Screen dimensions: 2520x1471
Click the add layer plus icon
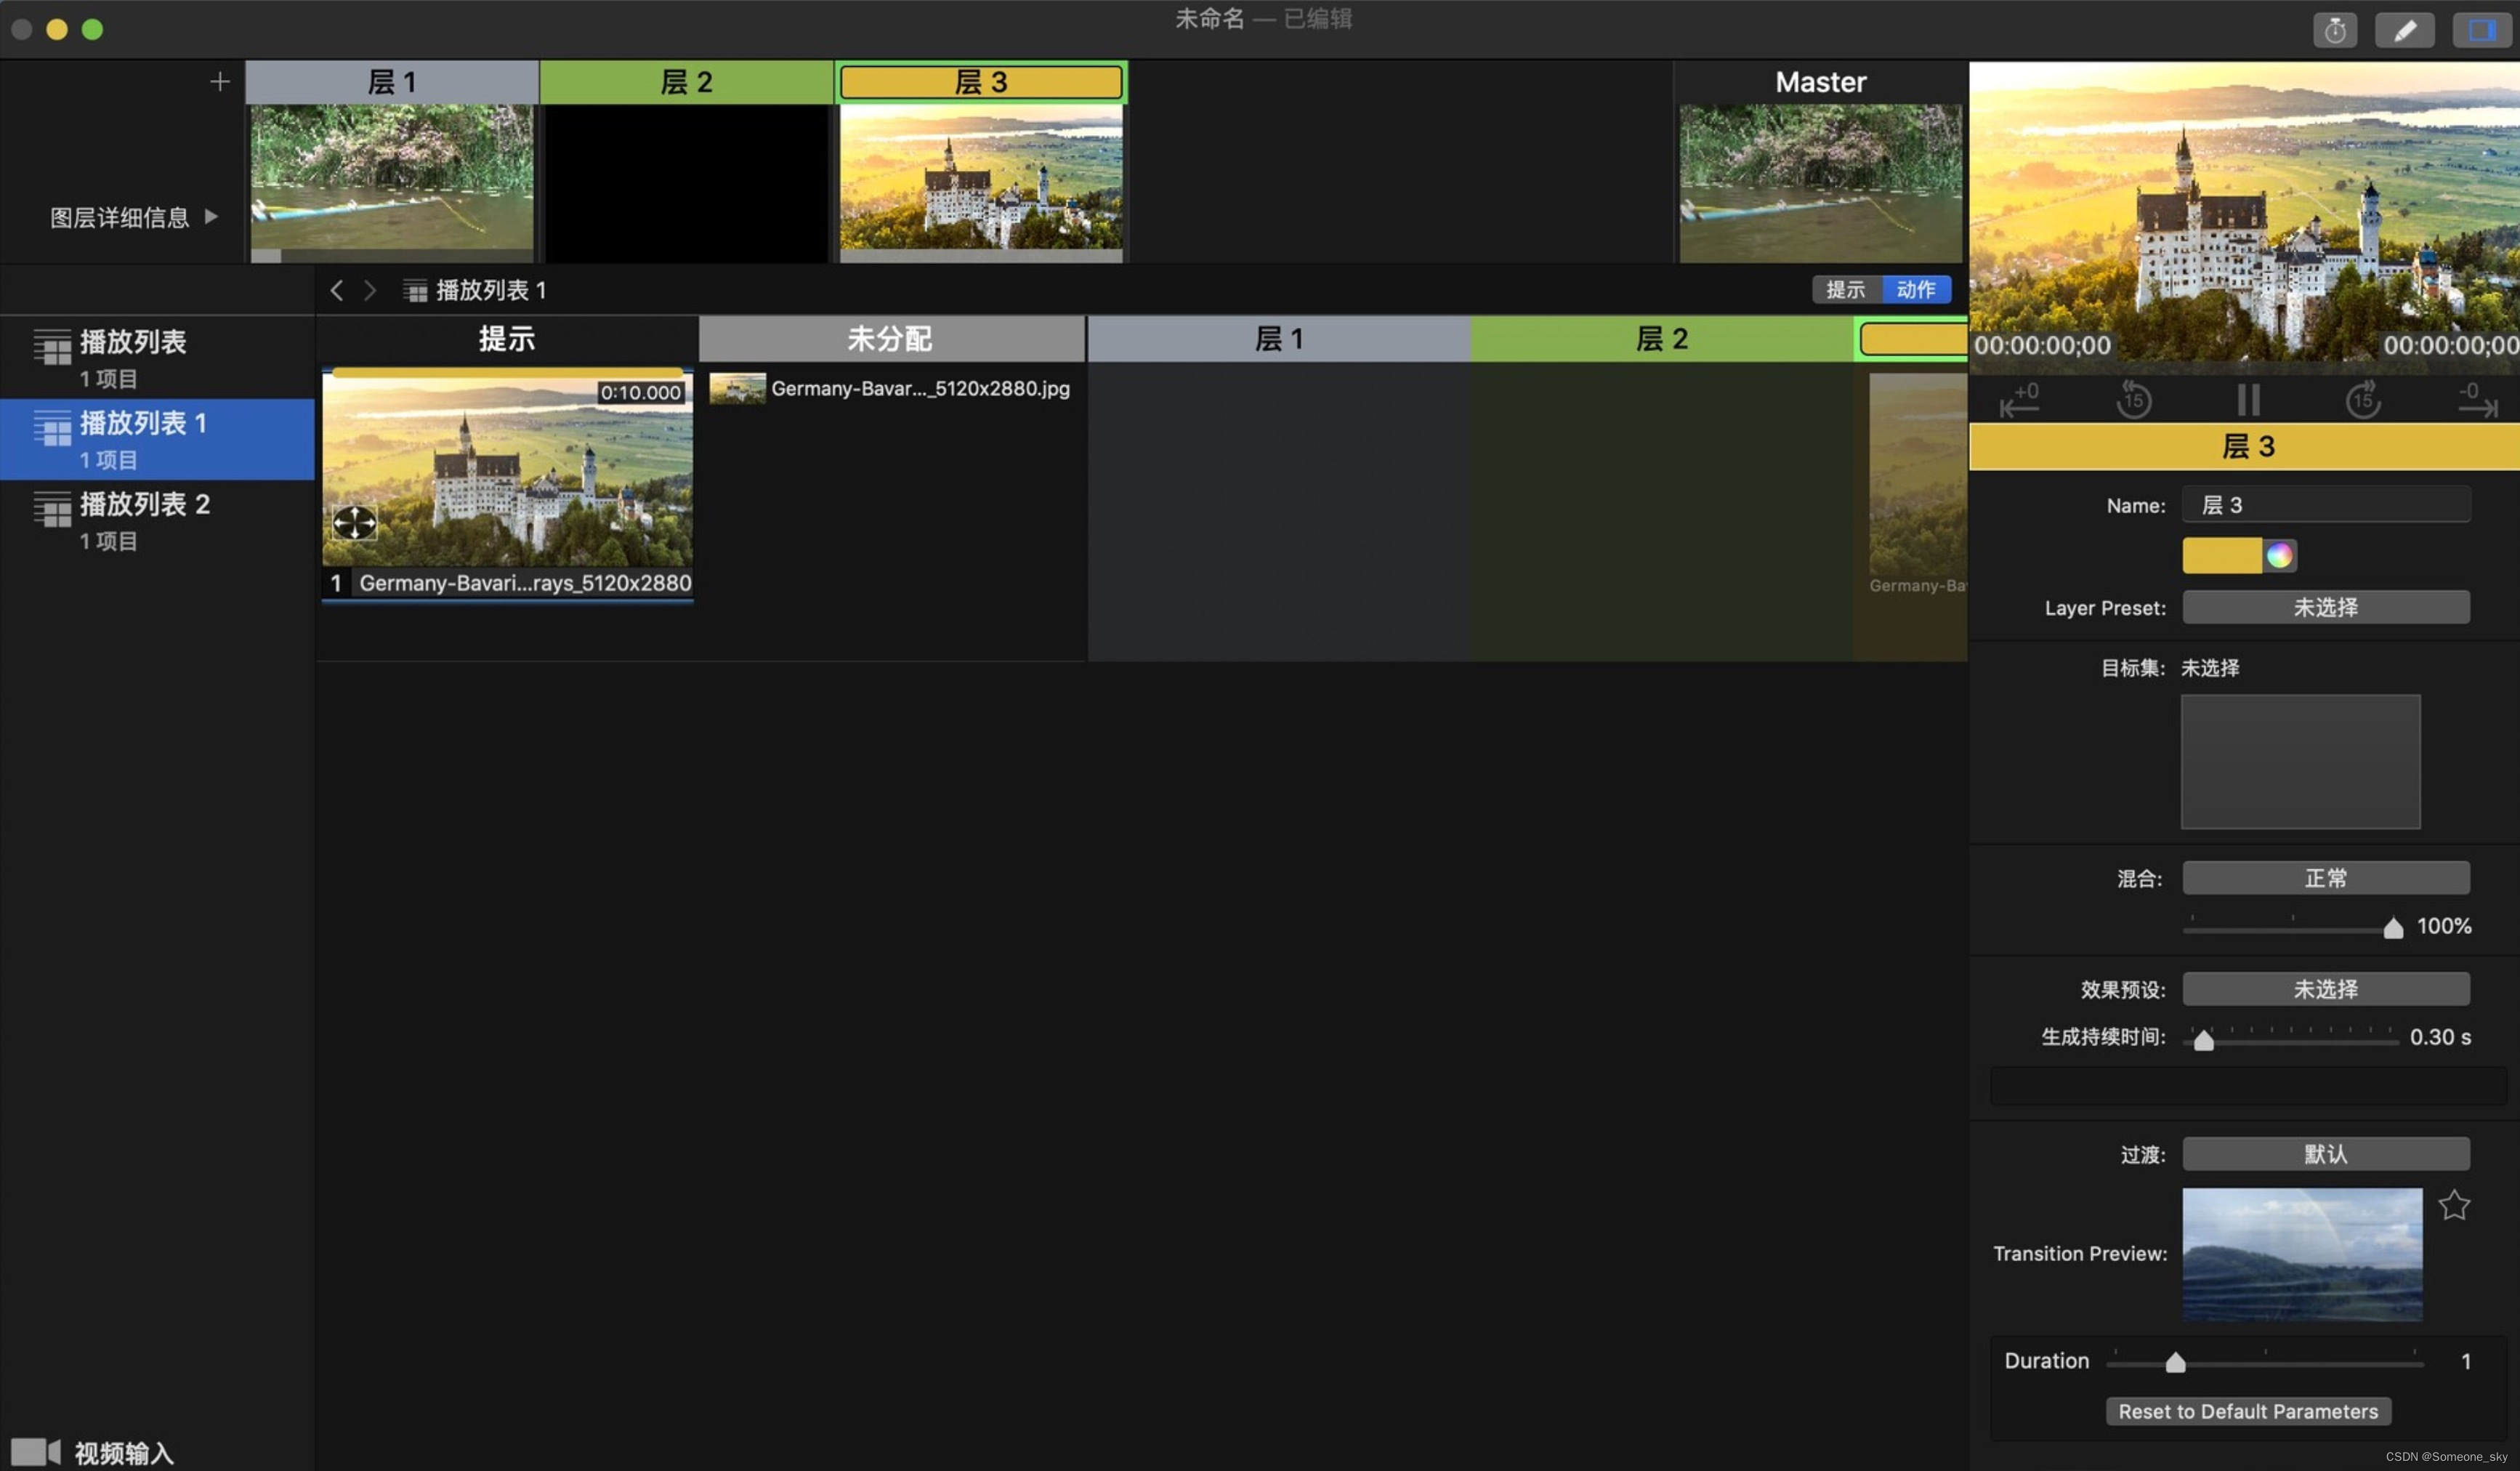coord(220,82)
